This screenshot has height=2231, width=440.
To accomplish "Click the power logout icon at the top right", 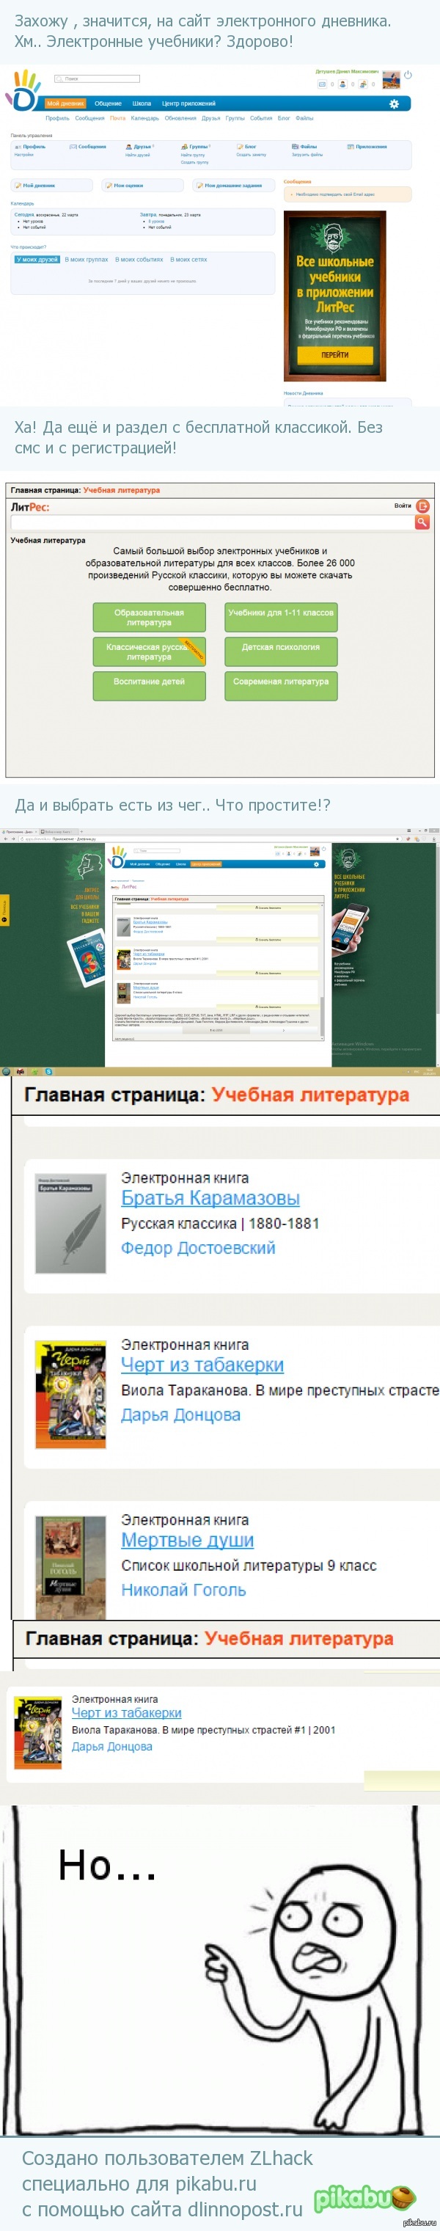I will coord(408,76).
